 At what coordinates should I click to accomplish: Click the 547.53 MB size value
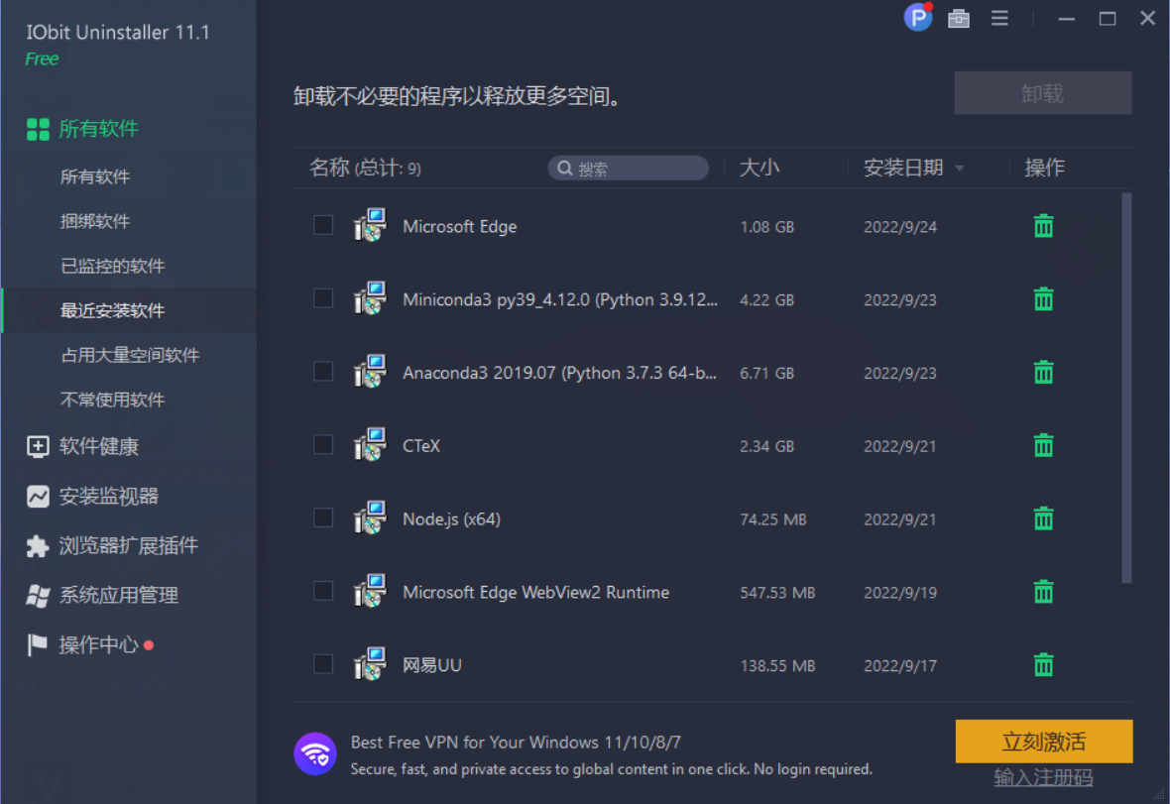pyautogui.click(x=776, y=592)
